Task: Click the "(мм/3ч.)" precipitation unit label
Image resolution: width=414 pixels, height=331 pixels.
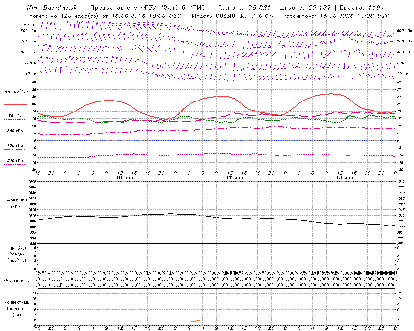Action: pos(17,248)
